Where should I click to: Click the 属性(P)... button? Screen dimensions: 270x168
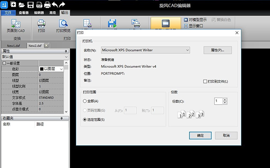[217, 50]
